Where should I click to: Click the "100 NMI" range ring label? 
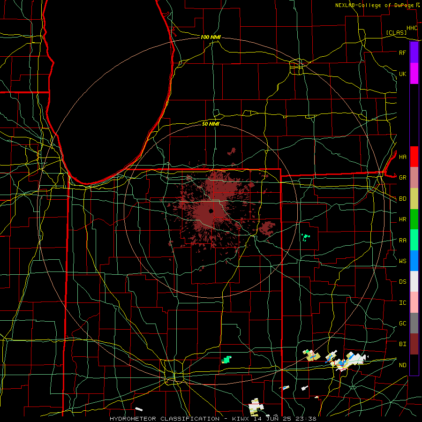click(x=211, y=37)
